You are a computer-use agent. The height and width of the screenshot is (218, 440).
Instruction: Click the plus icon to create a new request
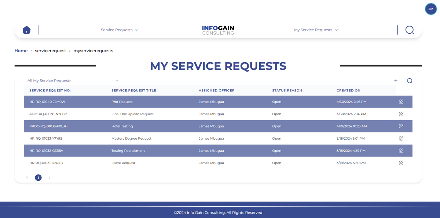tap(396, 80)
